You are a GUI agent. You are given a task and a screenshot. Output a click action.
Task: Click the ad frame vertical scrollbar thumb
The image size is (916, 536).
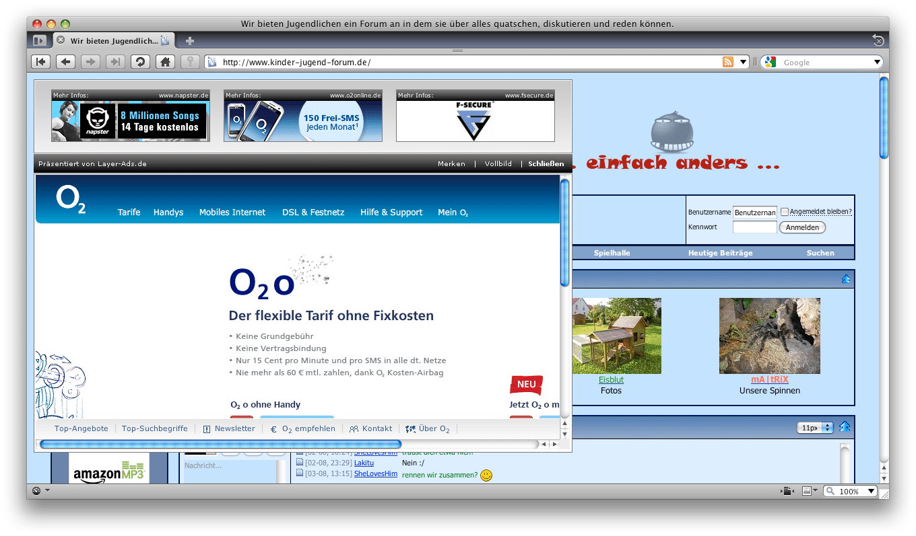565,232
